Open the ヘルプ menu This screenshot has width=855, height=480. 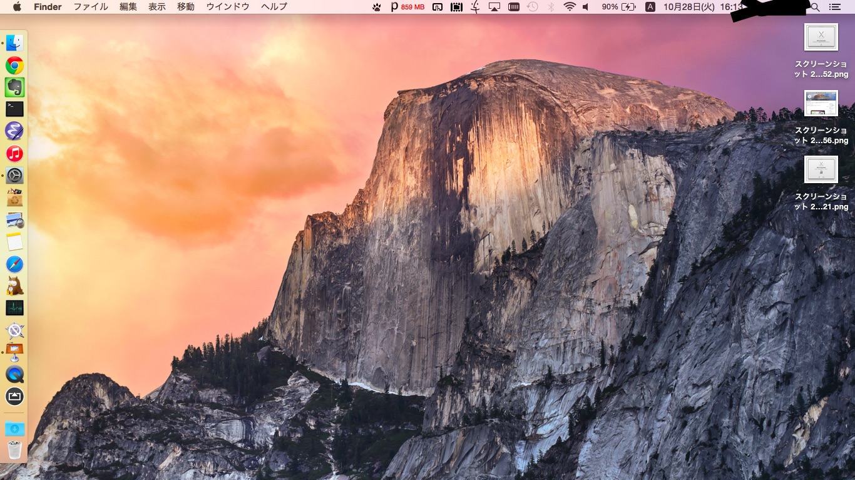pyautogui.click(x=274, y=7)
